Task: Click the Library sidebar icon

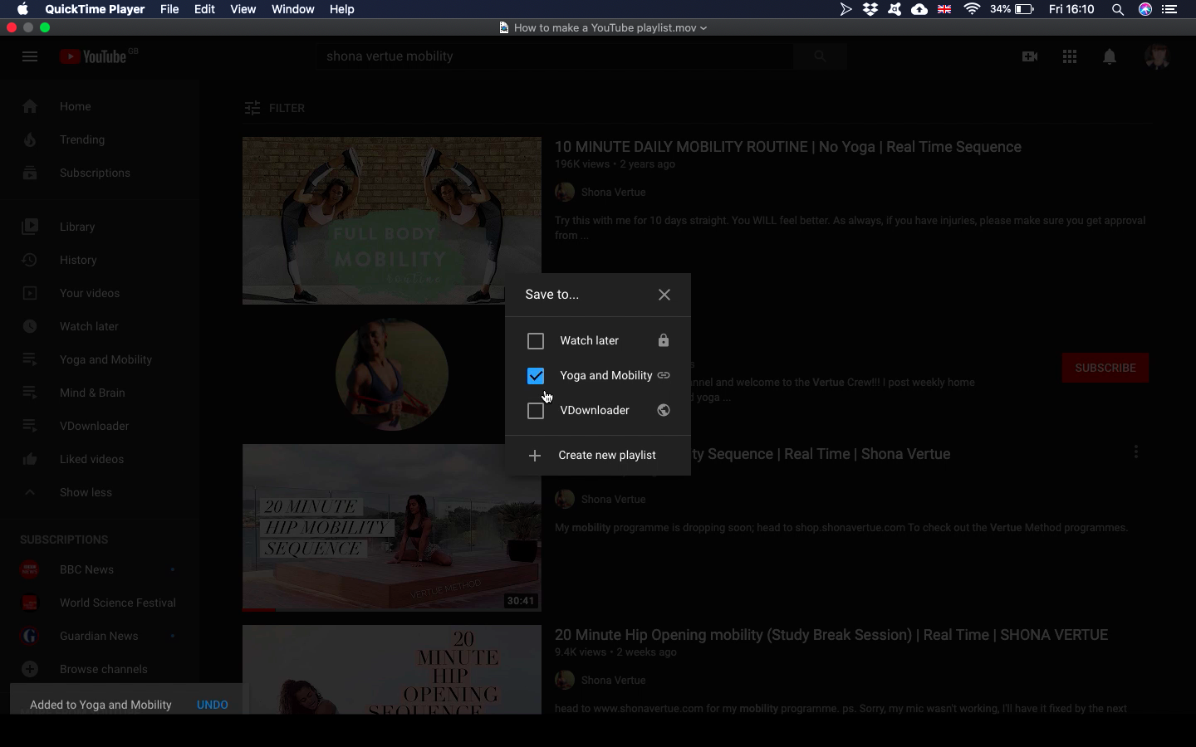Action: click(x=30, y=227)
